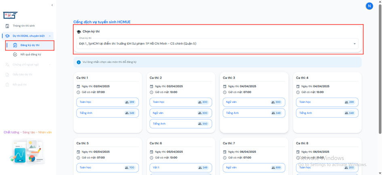Click the Thông tin thí sinh icon
The width and height of the screenshot is (382, 175).
[x=7, y=26]
